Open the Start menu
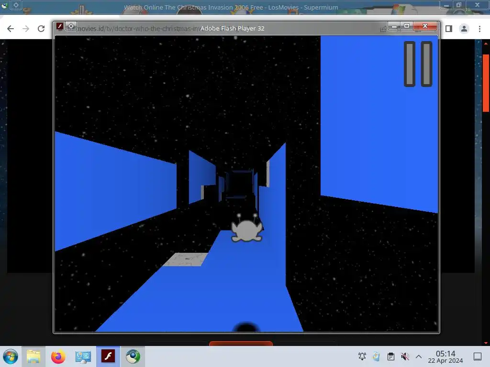This screenshot has height=367, width=490. point(11,356)
